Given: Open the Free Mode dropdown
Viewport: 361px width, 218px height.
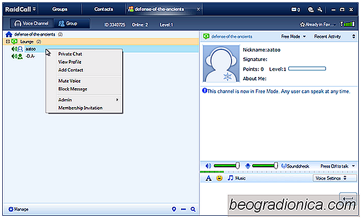Looking at the screenshot, I should tap(294, 37).
